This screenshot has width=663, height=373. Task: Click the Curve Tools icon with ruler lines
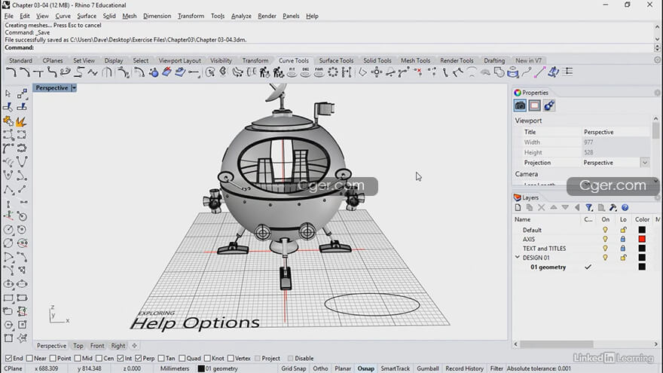tap(568, 72)
